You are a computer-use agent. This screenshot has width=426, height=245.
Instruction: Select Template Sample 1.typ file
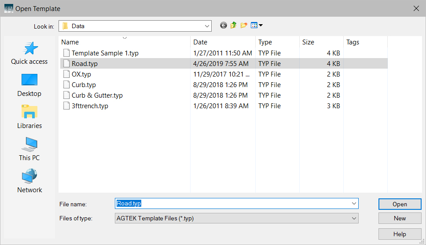(x=105, y=53)
